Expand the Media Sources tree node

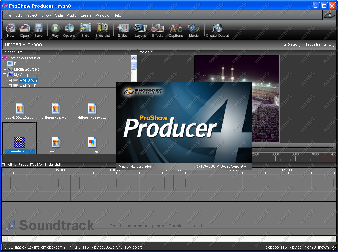click(x=5, y=70)
